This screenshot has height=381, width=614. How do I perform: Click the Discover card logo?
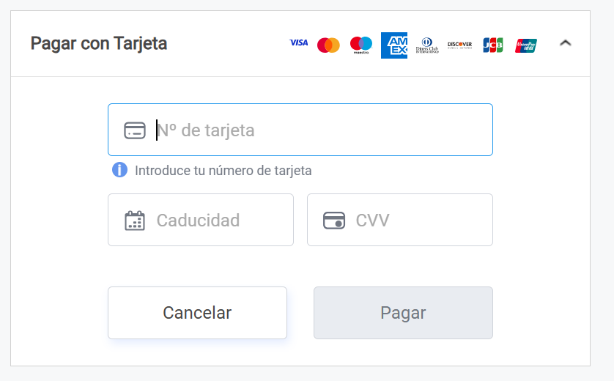point(459,45)
